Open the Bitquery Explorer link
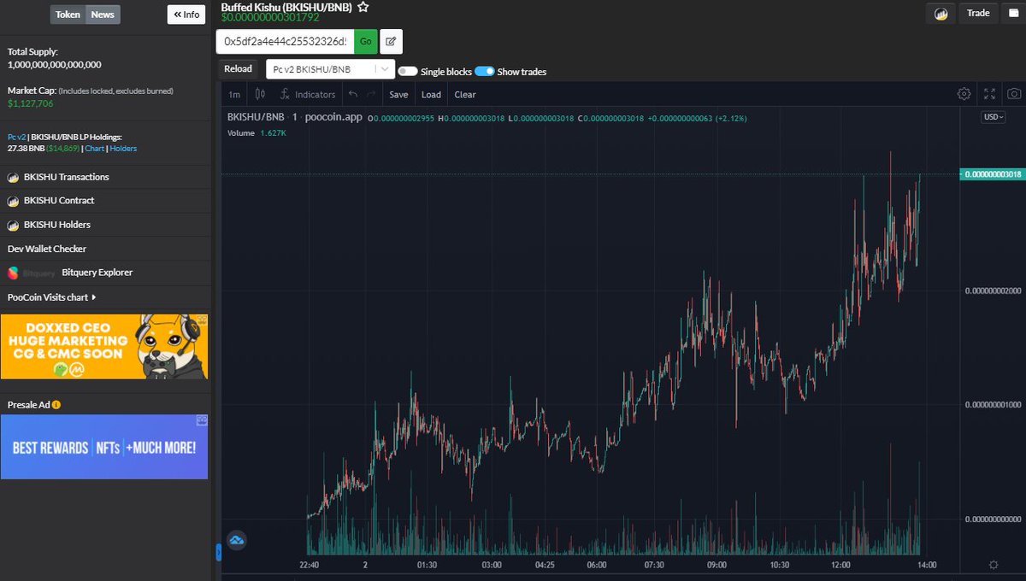Image resolution: width=1026 pixels, height=581 pixels. click(x=97, y=273)
